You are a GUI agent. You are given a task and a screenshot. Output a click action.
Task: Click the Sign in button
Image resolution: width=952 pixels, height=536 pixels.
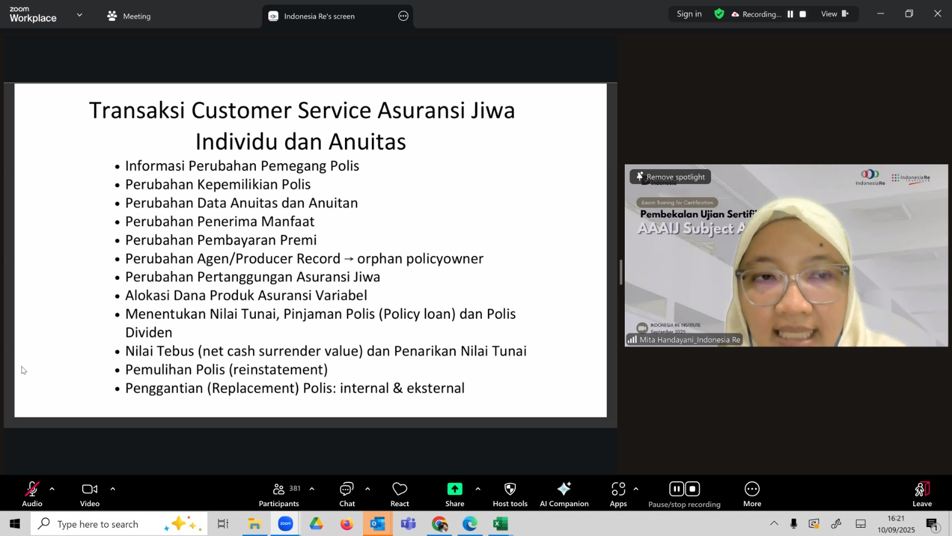pos(689,14)
